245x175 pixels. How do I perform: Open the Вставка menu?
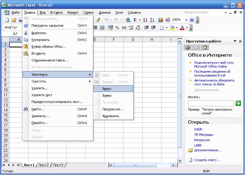point(56,12)
